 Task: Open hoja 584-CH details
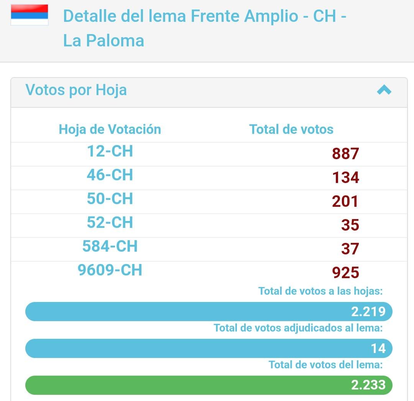pyautogui.click(x=110, y=246)
